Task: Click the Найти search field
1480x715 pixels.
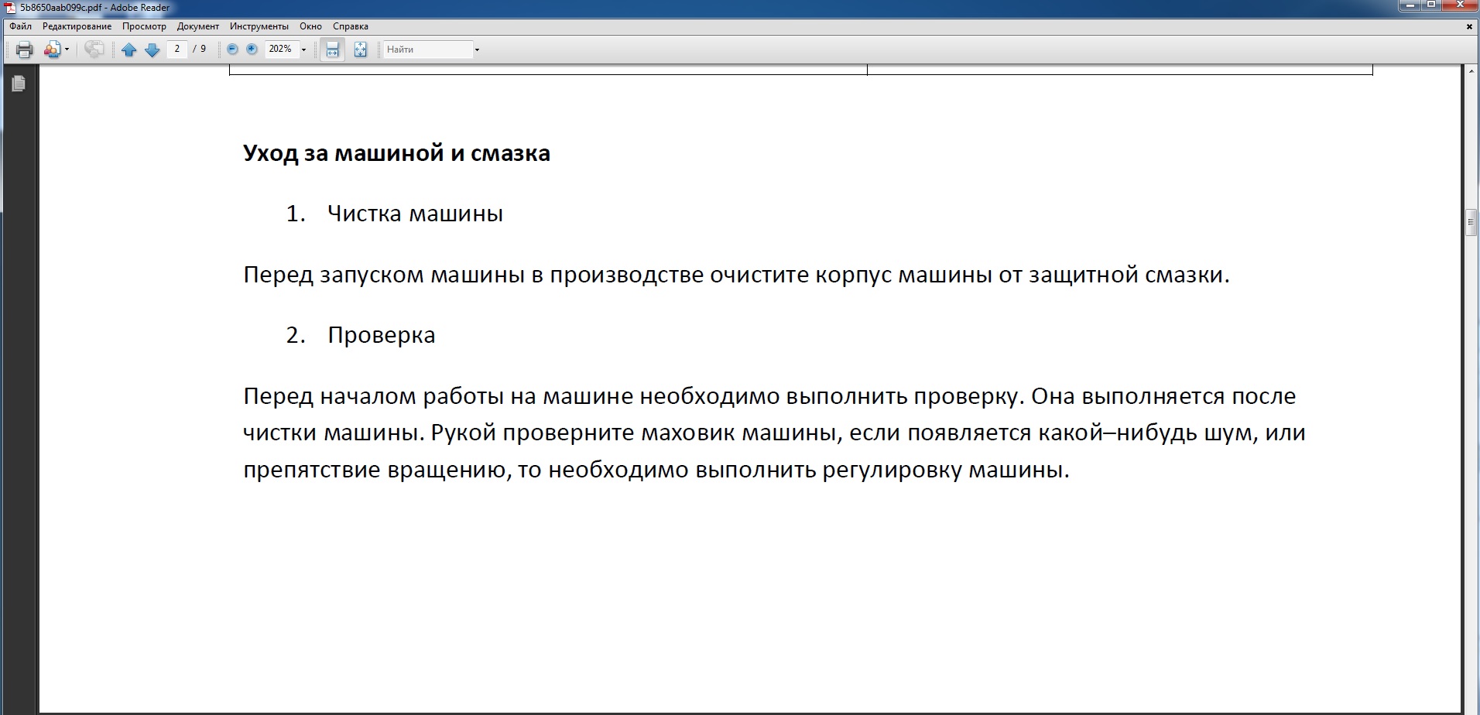Action: 428,50
